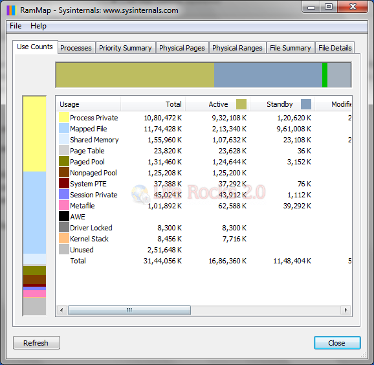The image size is (374, 365).
Task: Click the 9,61,008 K standby value
Action: point(294,129)
